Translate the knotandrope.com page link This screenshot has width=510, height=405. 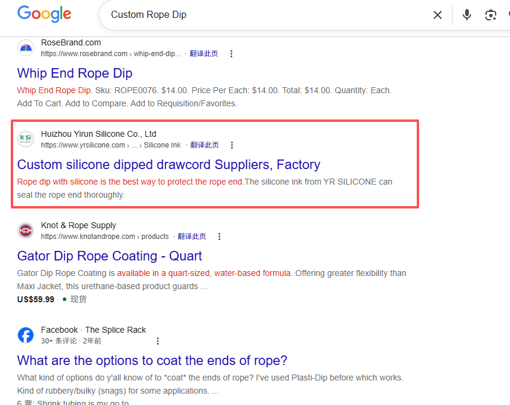192,237
